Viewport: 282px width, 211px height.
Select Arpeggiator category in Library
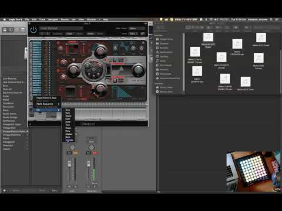9,142
